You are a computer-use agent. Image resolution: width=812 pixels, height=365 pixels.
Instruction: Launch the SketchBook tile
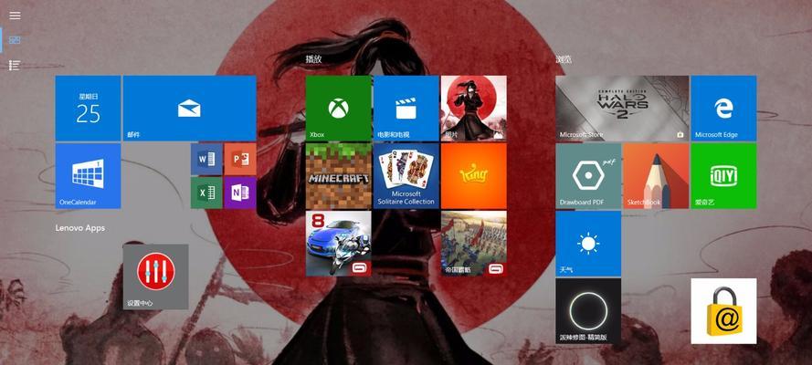[656, 176]
